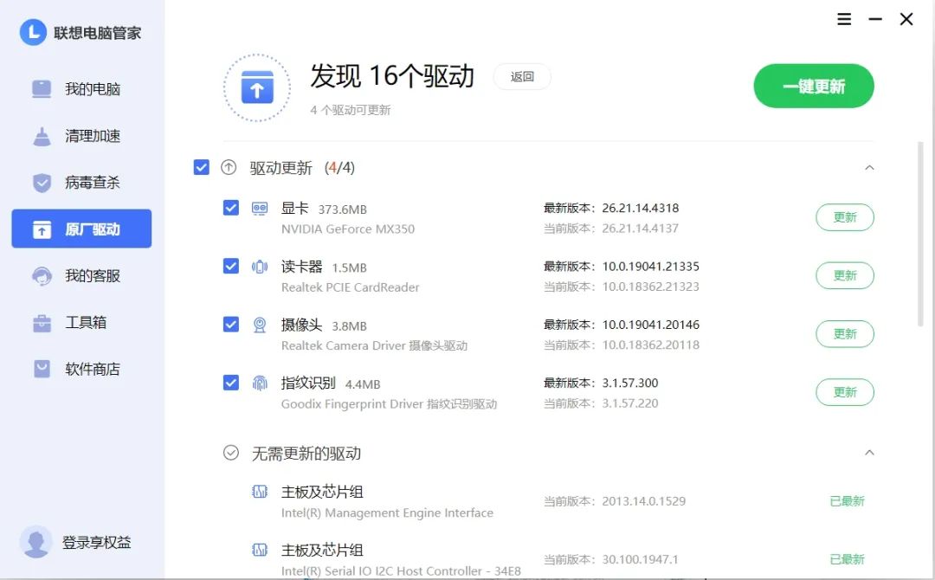Click 已最新 status for Serial IO I2C
The width and height of the screenshot is (935, 580).
[x=847, y=559]
